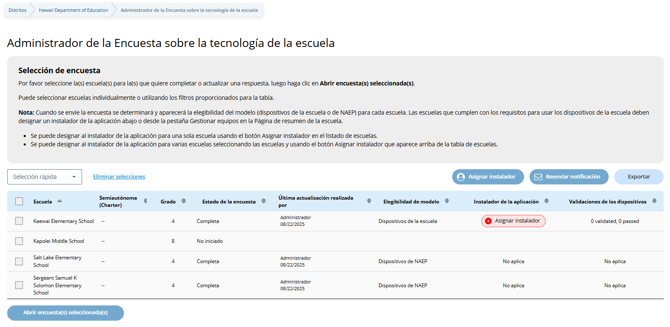Screen dimensions: 670x327
Task: Tick the Kapolei Middle School checkbox
Action: pyautogui.click(x=19, y=241)
